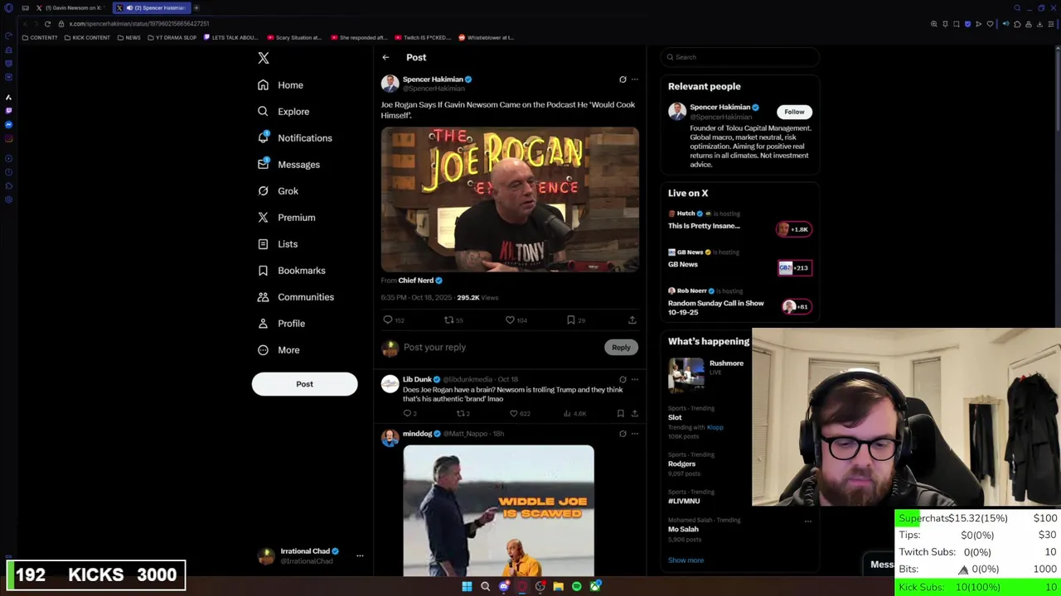Image resolution: width=1061 pixels, height=596 pixels.
Task: Open Premium from the sidebar
Action: coord(286,218)
